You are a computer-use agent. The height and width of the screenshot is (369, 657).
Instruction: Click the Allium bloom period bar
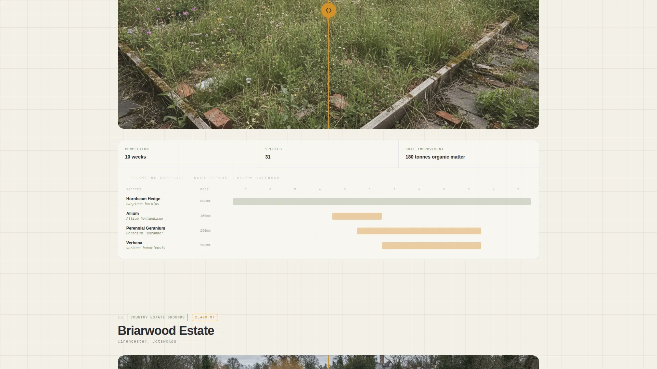click(x=357, y=216)
